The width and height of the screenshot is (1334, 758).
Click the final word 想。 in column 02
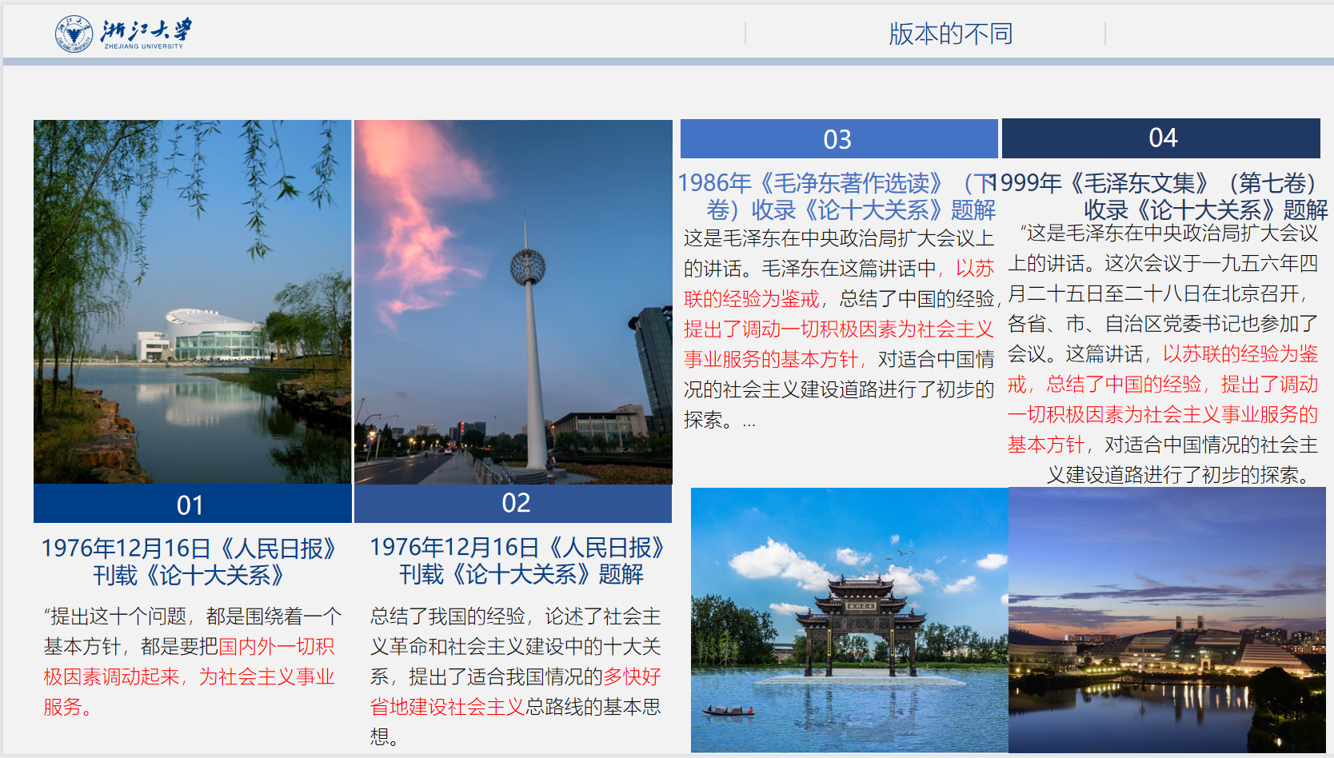pyautogui.click(x=385, y=736)
